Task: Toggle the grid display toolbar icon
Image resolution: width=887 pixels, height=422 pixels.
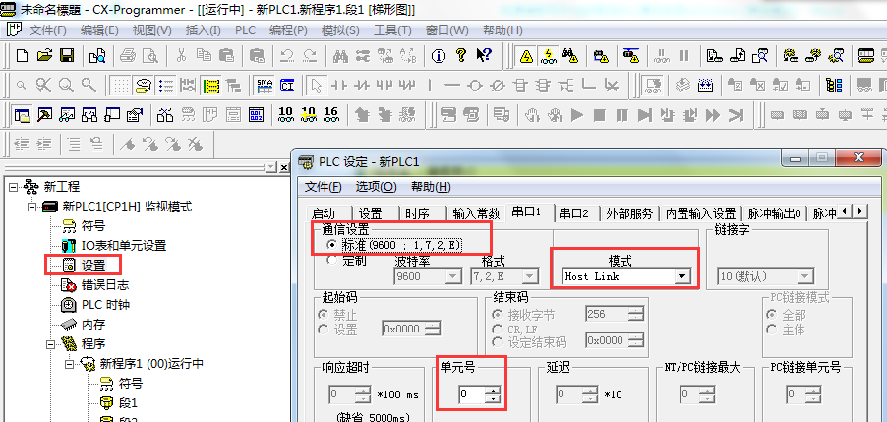Action: [x=120, y=86]
